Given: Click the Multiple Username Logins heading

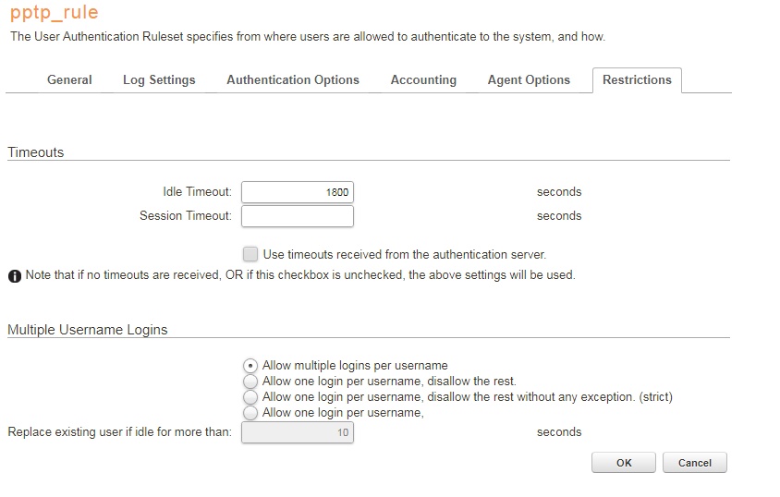Looking at the screenshot, I should [x=88, y=330].
